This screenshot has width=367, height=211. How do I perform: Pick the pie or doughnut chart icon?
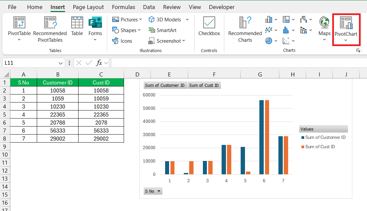[x=269, y=41]
